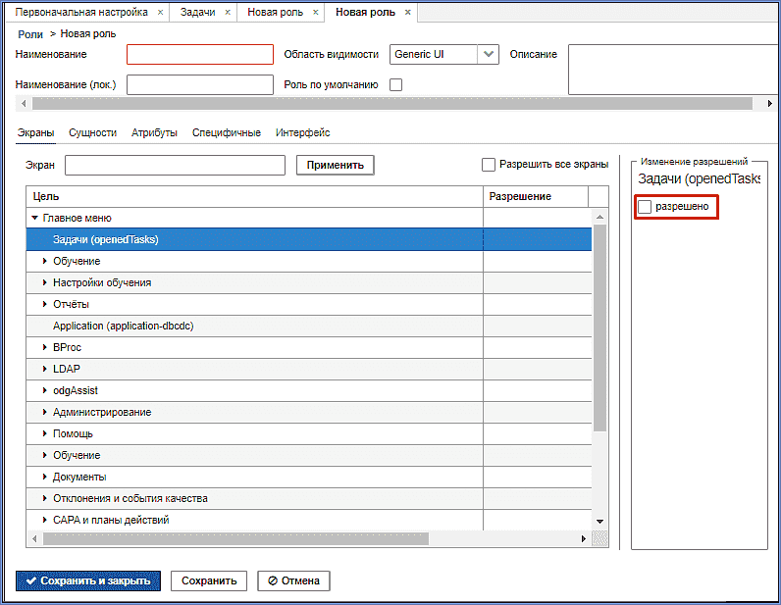Enable Разрешить все экраны checkbox
The height and width of the screenshot is (605, 781).
tap(489, 165)
